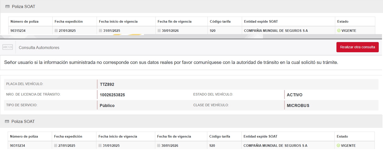Click the calendar icon next to 31/01/2025 in the bottom table
This screenshot has width=383, height=153.
[100, 146]
